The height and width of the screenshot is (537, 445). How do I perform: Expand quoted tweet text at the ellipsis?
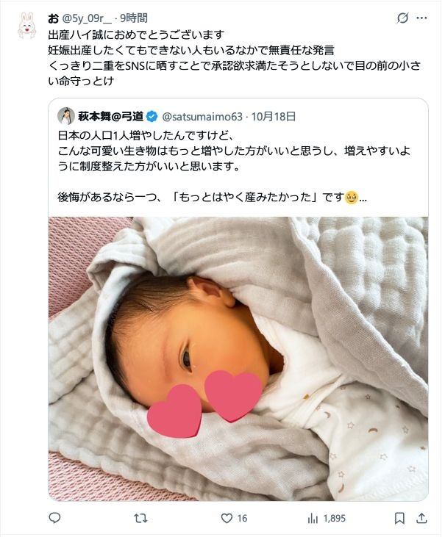click(363, 198)
